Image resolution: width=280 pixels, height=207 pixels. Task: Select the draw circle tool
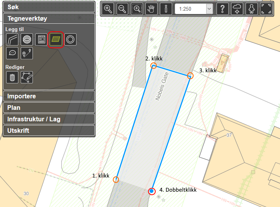pos(70,39)
